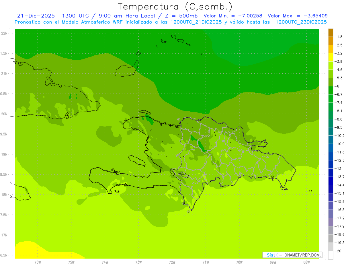This screenshot has width=344, height=266.
Task: Pick the orange swatch between -1.8 and -2.5
Action: [x=331, y=41]
